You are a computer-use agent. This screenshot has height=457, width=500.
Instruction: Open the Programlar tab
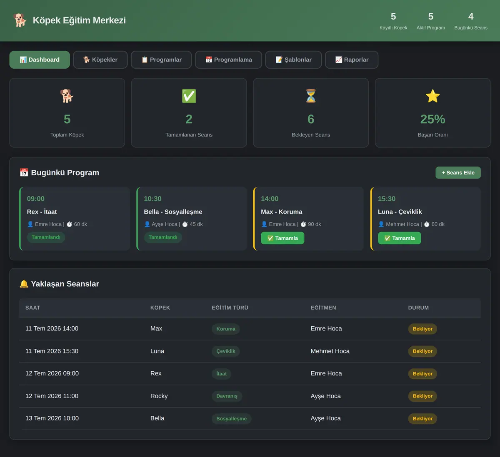pyautogui.click(x=161, y=60)
